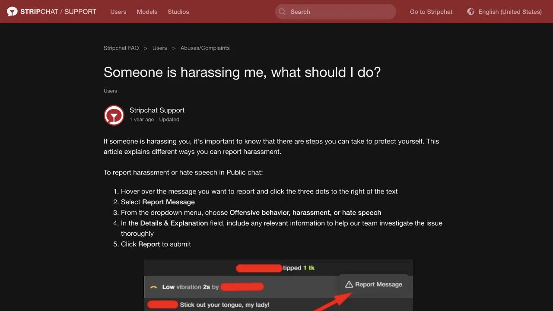Screen dimensions: 553x311
Task: Click the globe language icon
Action: click(x=471, y=12)
